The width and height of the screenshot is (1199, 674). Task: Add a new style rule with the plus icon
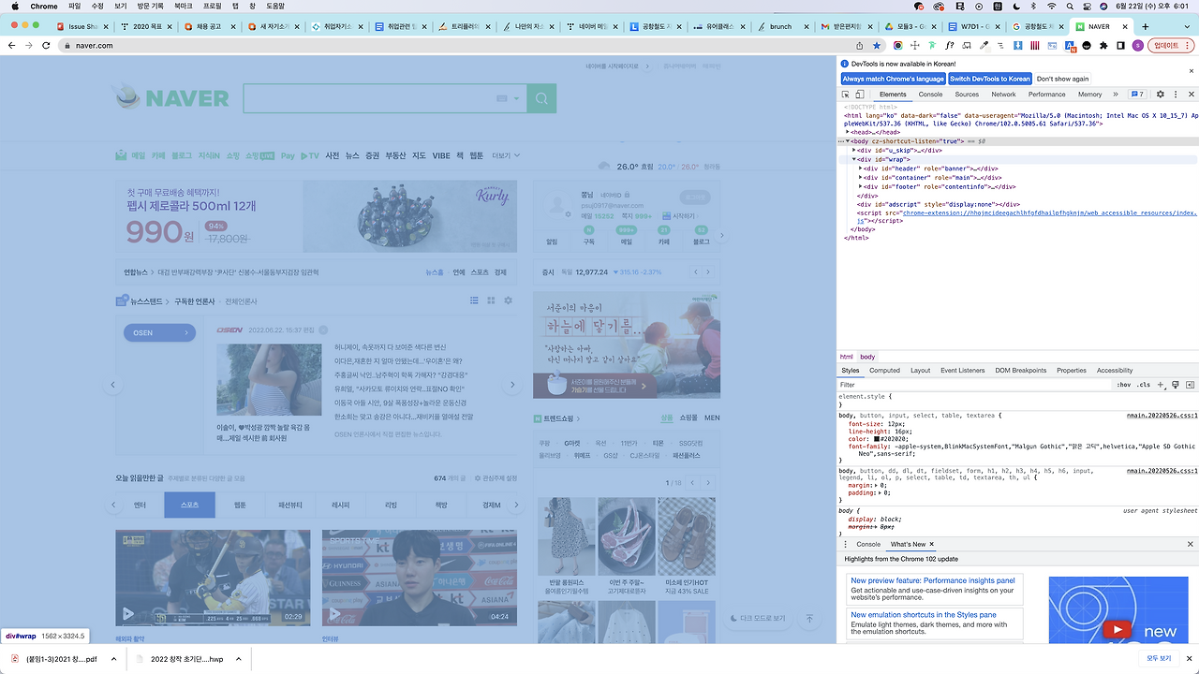pos(1161,385)
